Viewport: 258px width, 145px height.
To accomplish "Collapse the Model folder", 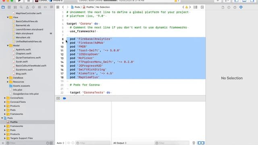I will pyautogui.click(x=8, y=46).
